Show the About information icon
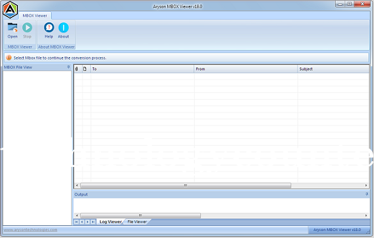 tap(63, 30)
